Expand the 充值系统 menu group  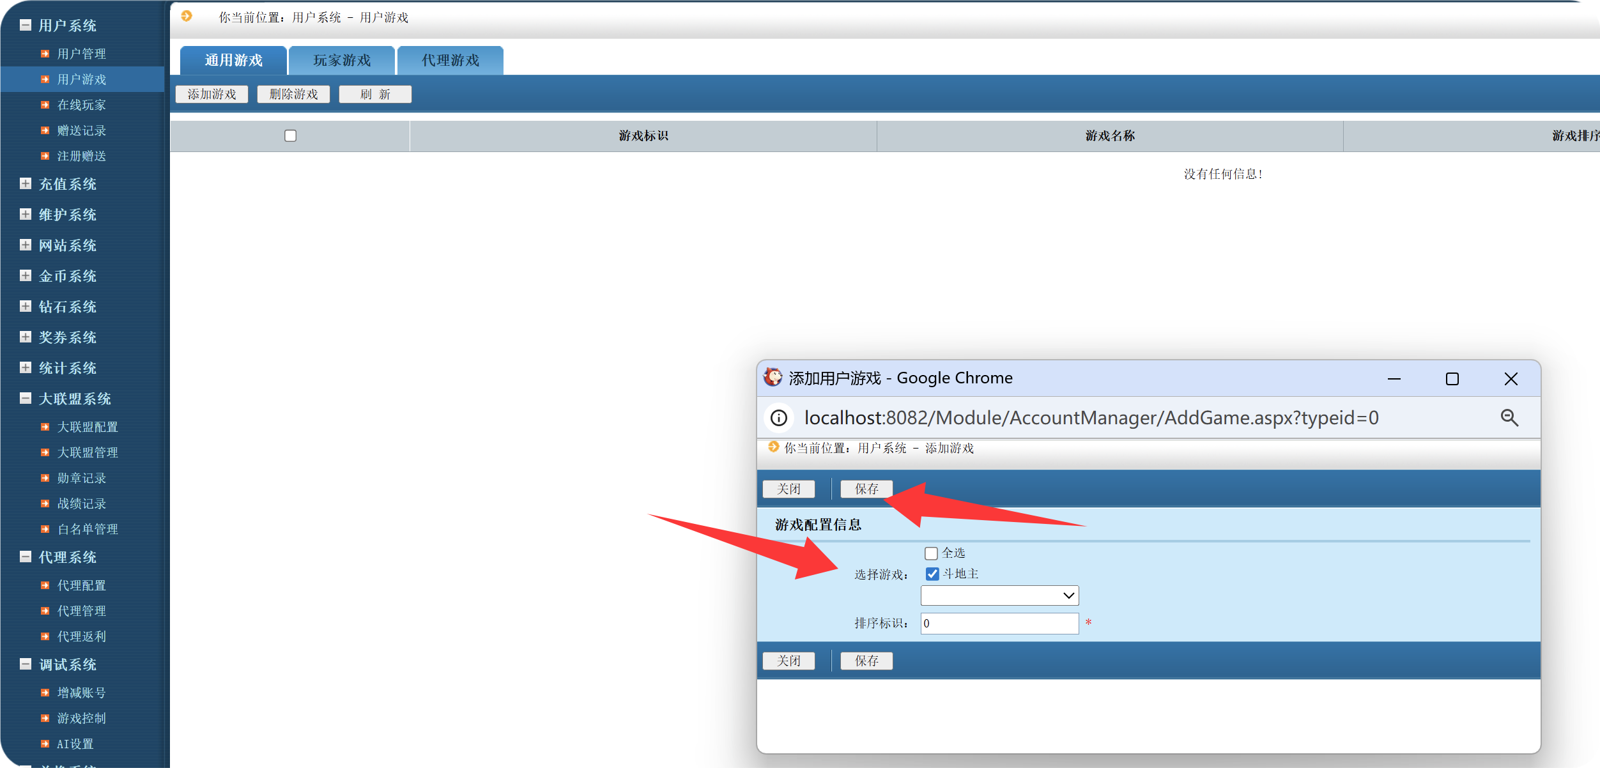[x=26, y=184]
